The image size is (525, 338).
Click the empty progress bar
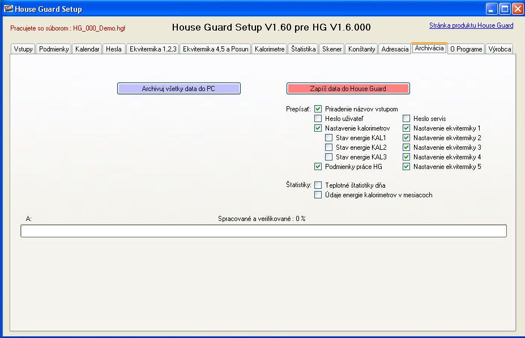(263, 231)
